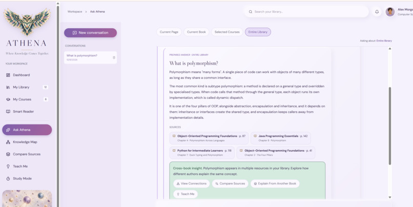This screenshot has height=207, width=413.
Task: Click Explain From Another Book button
Action: (x=275, y=183)
